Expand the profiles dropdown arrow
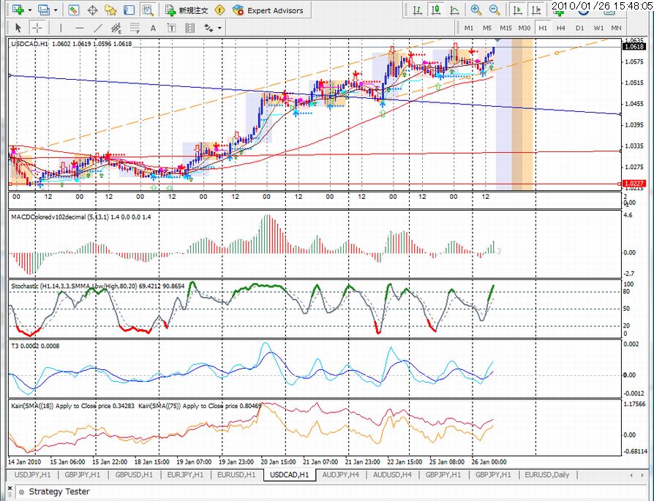654x501 pixels. 56,10
